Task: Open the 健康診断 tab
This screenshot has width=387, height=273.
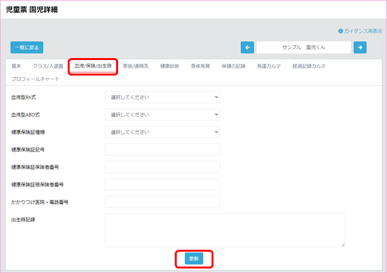Action: (x=171, y=66)
